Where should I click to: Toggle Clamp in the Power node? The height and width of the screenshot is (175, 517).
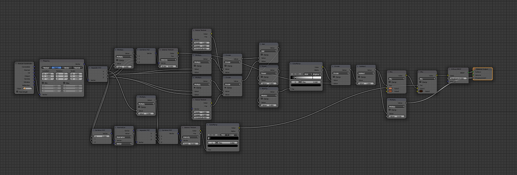(262, 77)
